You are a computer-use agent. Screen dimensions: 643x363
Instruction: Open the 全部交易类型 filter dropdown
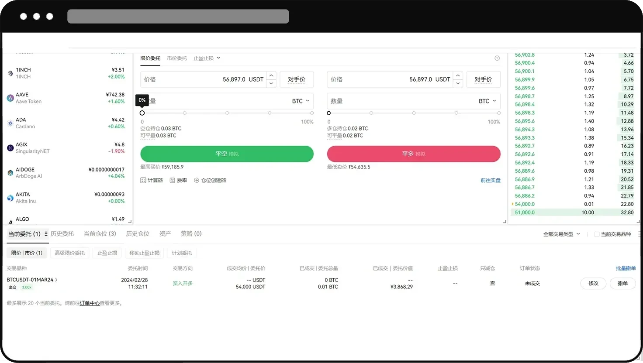click(x=562, y=233)
